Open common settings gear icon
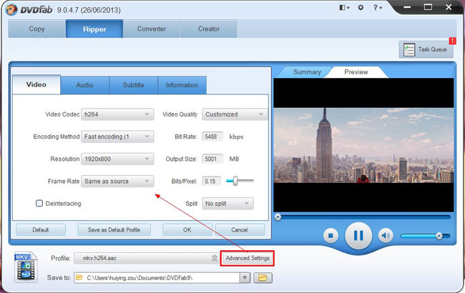The height and width of the screenshot is (293, 465). tap(361, 8)
